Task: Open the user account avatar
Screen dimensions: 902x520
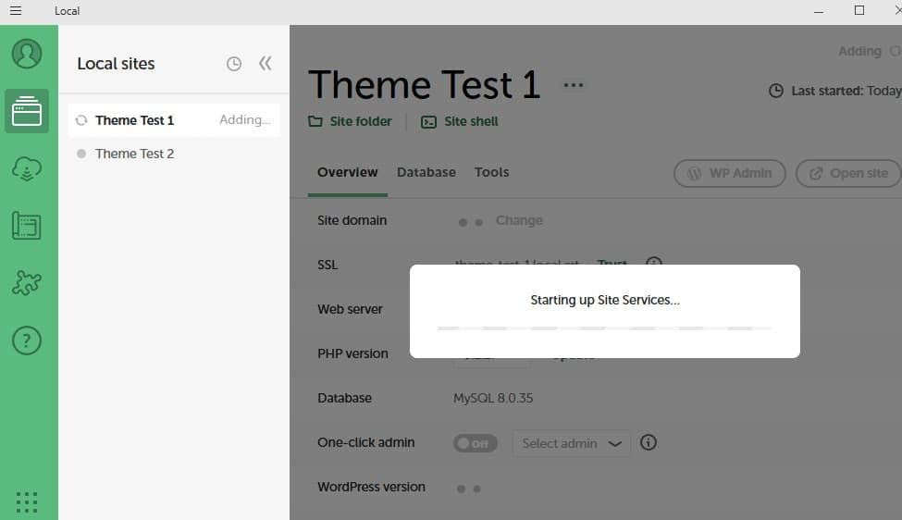Action: (x=27, y=54)
